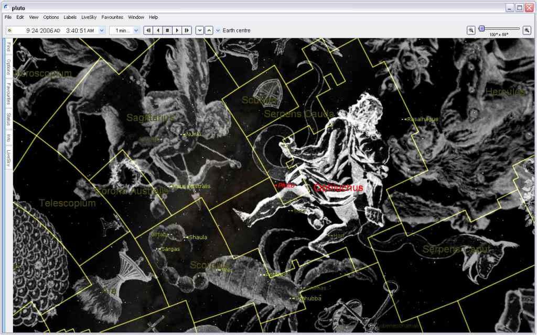Maximize the pluto window
This screenshot has width=537, height=335.
pos(520,7)
